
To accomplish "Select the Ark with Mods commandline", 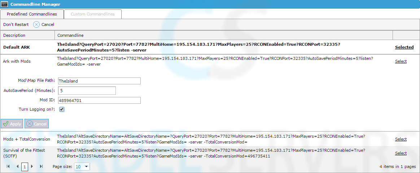I will (x=401, y=61).
